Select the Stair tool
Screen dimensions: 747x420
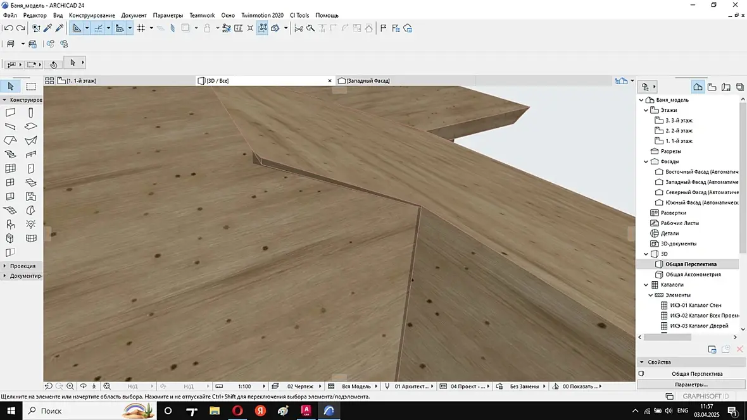pyautogui.click(x=11, y=154)
